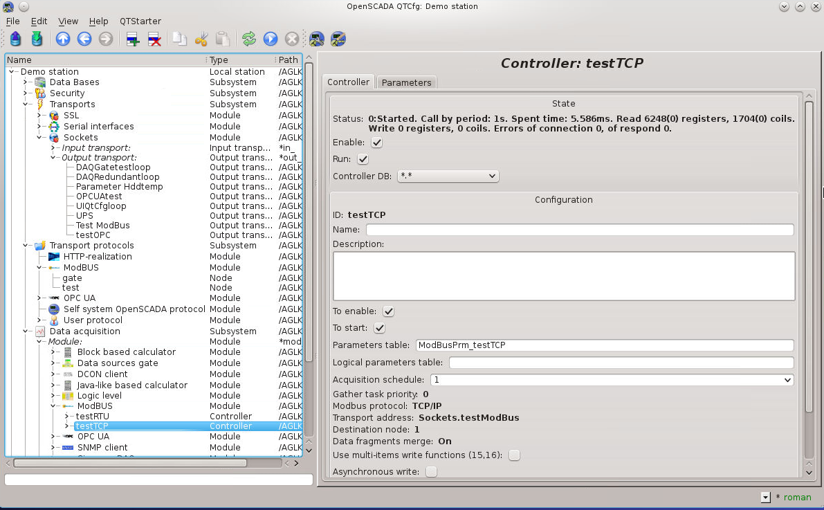This screenshot has height=510, width=824.
Task: Select the Test ModBus output transport
Action: click(x=102, y=226)
